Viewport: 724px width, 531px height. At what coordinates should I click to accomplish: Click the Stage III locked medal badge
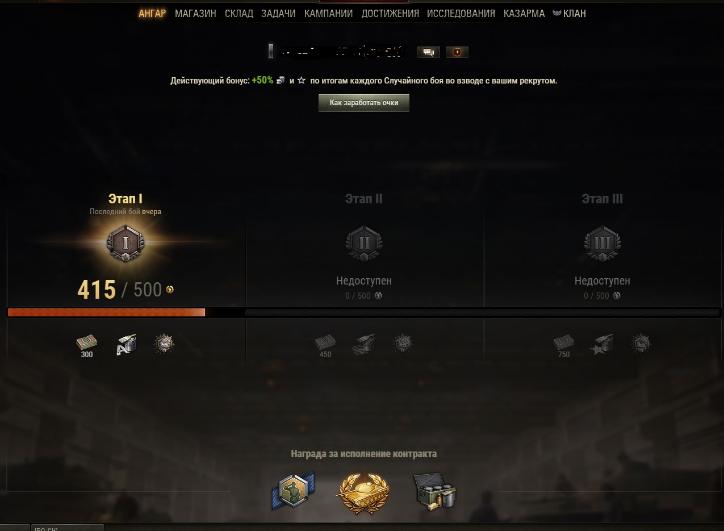602,244
